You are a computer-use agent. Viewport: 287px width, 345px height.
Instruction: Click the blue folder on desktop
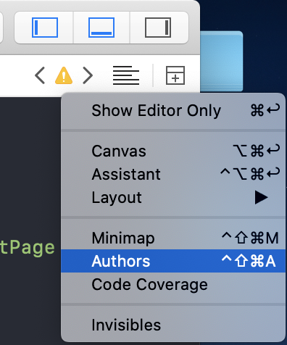pyautogui.click(x=221, y=62)
